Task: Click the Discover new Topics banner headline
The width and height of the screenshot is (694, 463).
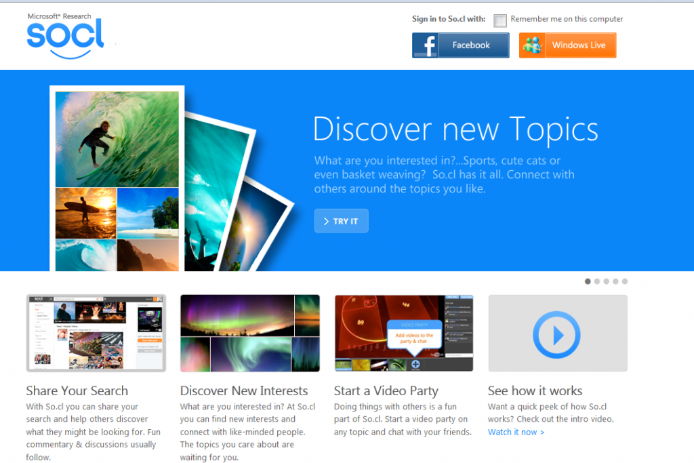Action: (x=455, y=129)
